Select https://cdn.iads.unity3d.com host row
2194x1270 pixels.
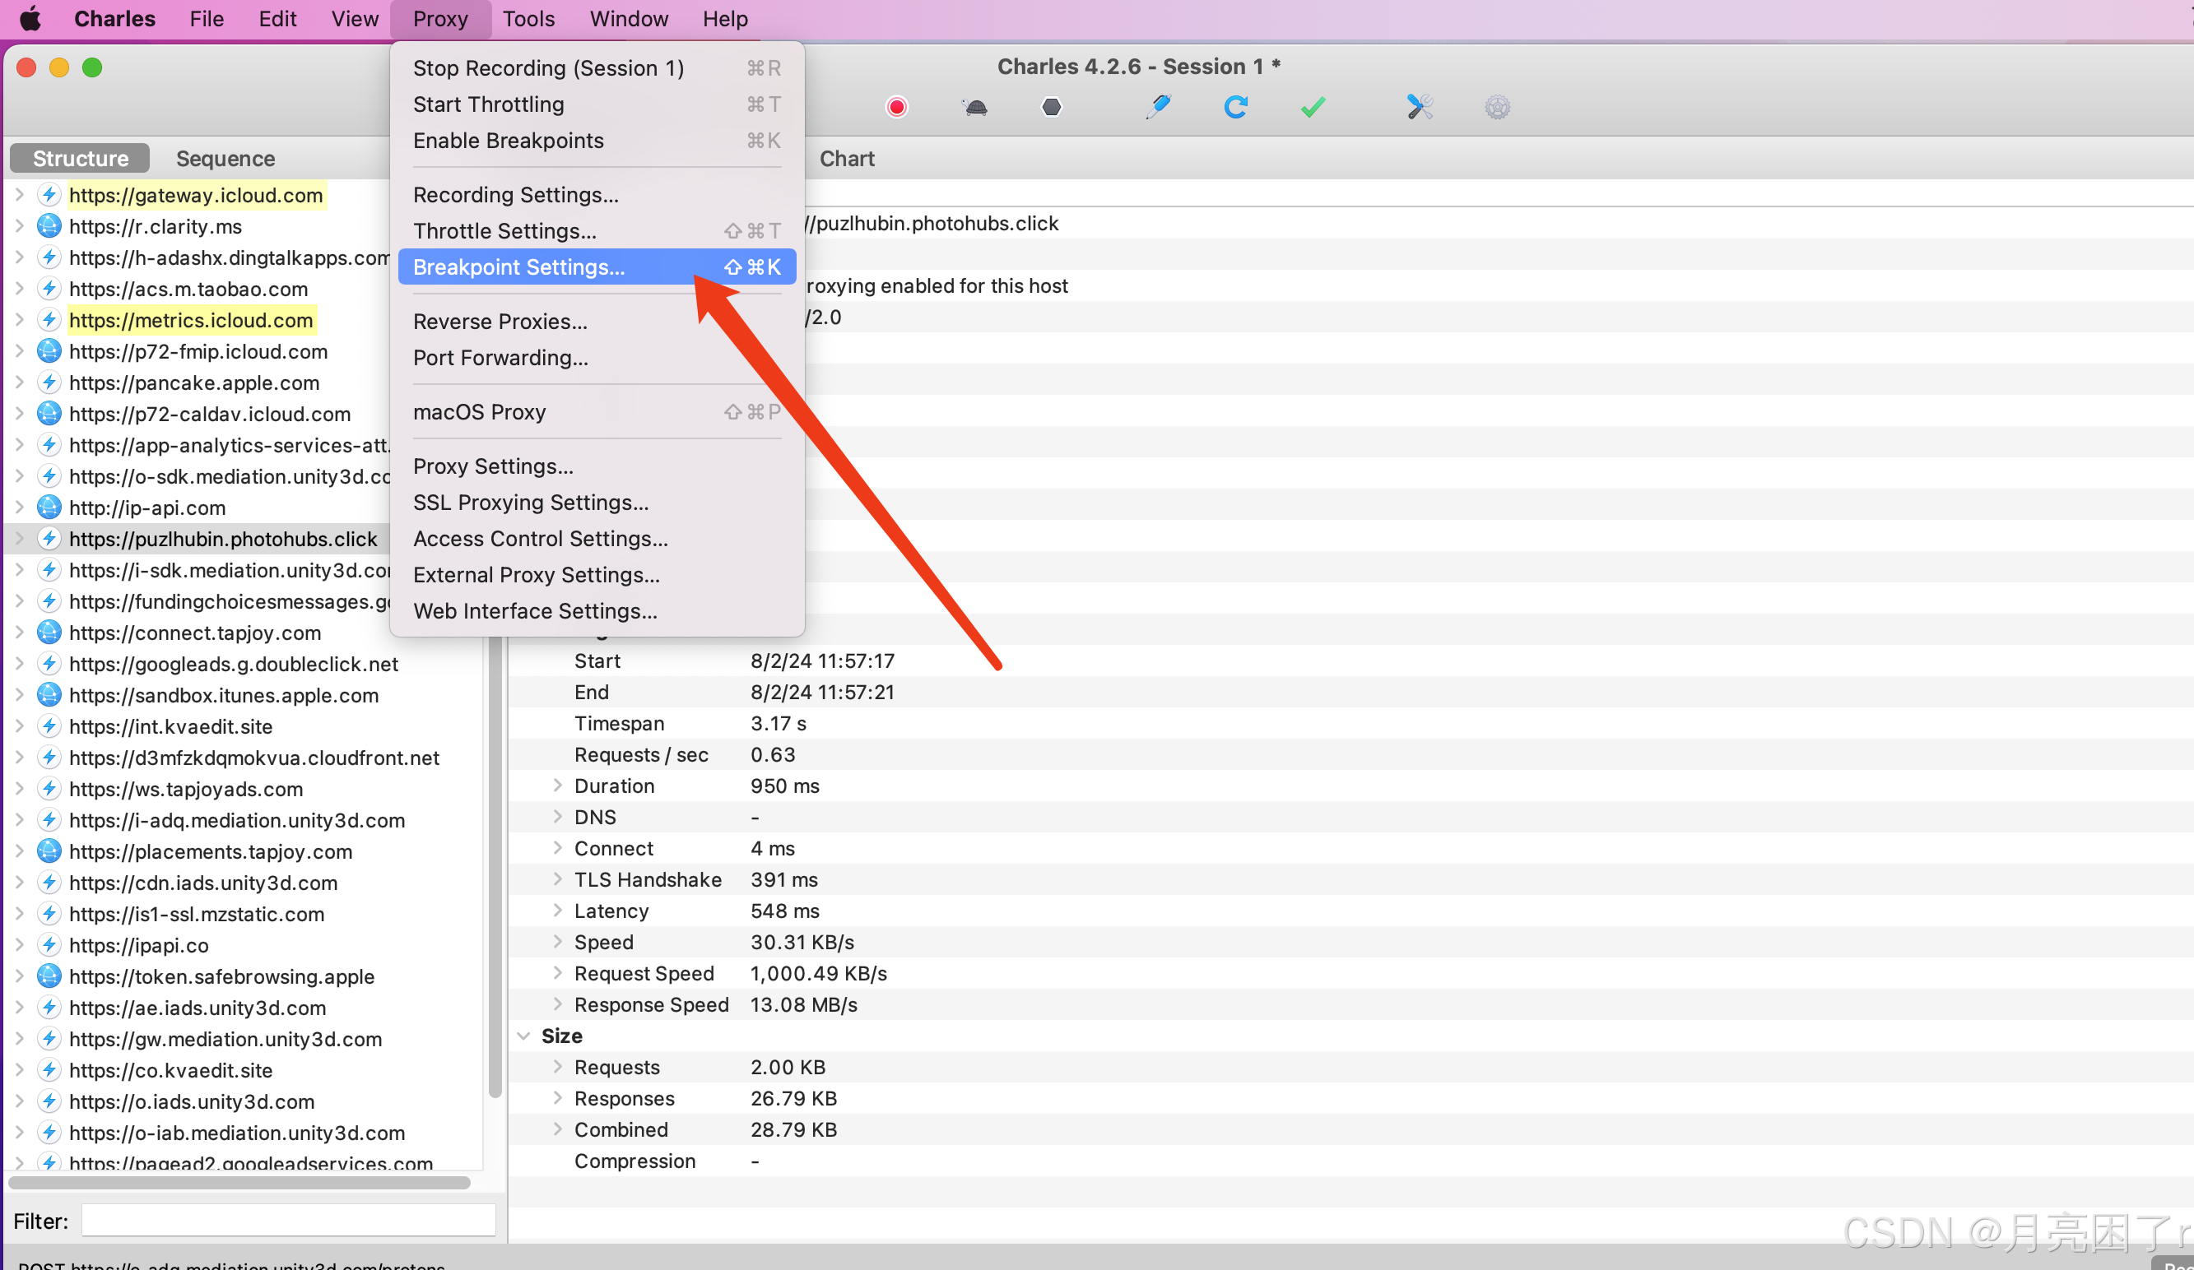click(244, 883)
